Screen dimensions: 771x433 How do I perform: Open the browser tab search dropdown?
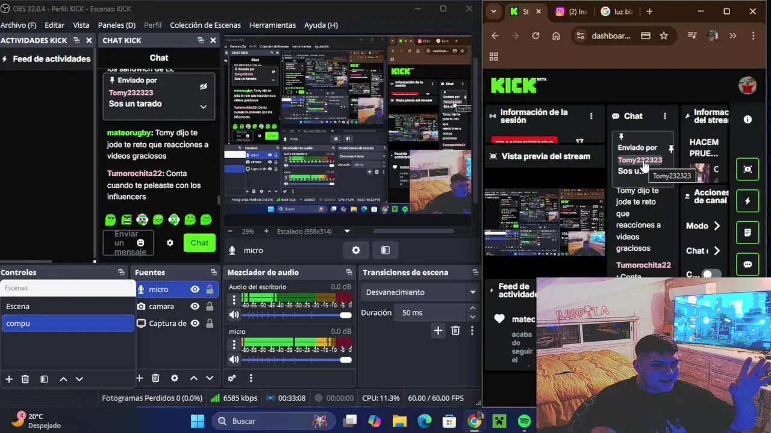click(494, 11)
